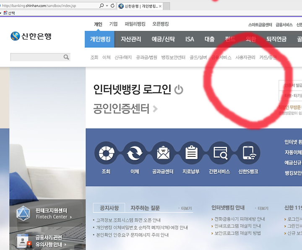Open the 공과금센터 envelope icon

163,153
